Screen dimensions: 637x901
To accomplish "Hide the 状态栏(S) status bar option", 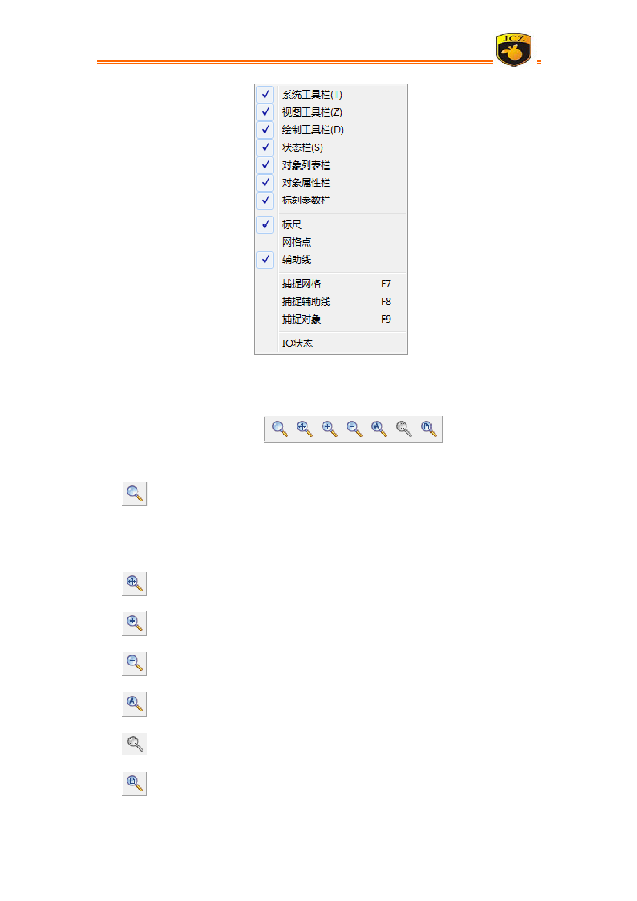I will coord(302,148).
